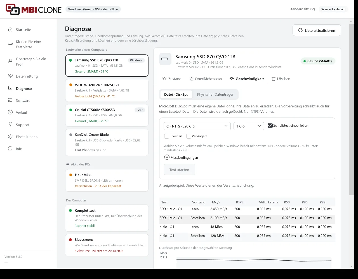Open the Löschen tab

pos(281,79)
